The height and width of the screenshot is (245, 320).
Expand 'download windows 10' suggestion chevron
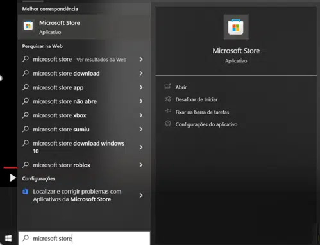click(141, 147)
